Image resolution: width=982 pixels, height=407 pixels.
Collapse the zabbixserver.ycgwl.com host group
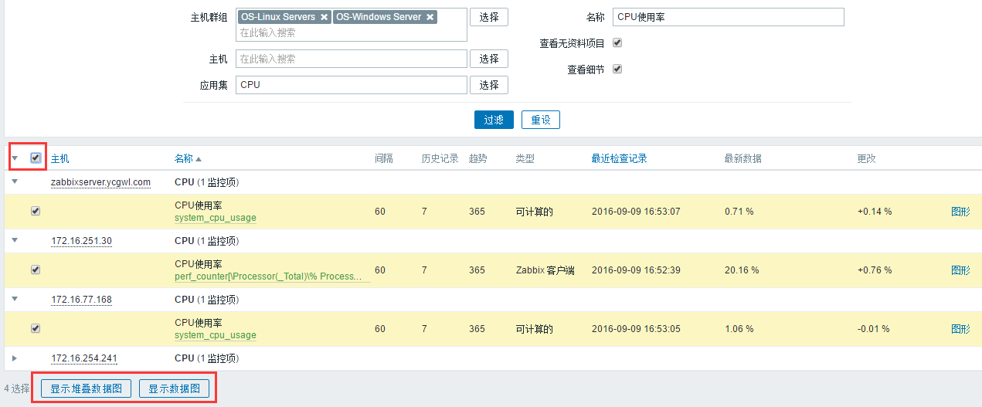click(x=15, y=182)
